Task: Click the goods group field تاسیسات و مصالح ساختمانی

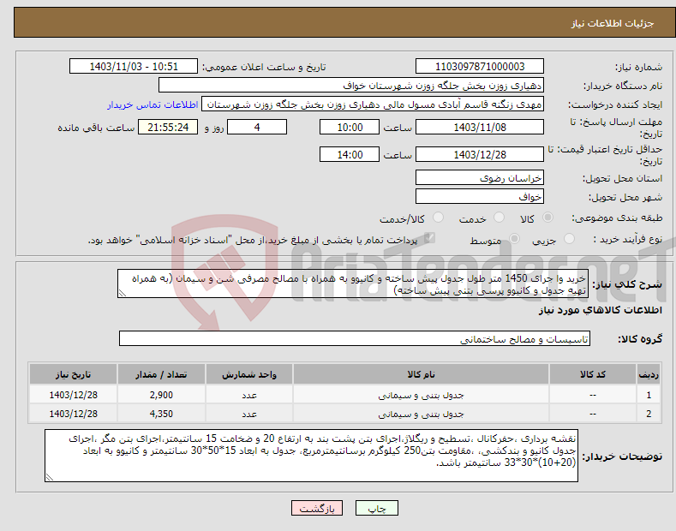Action: (x=355, y=339)
